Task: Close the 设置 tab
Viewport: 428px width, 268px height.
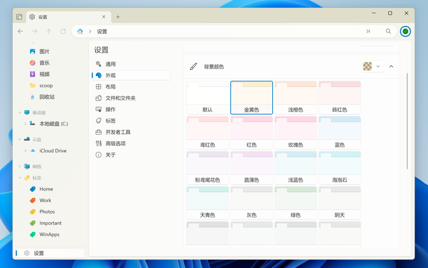Action: 104,17
